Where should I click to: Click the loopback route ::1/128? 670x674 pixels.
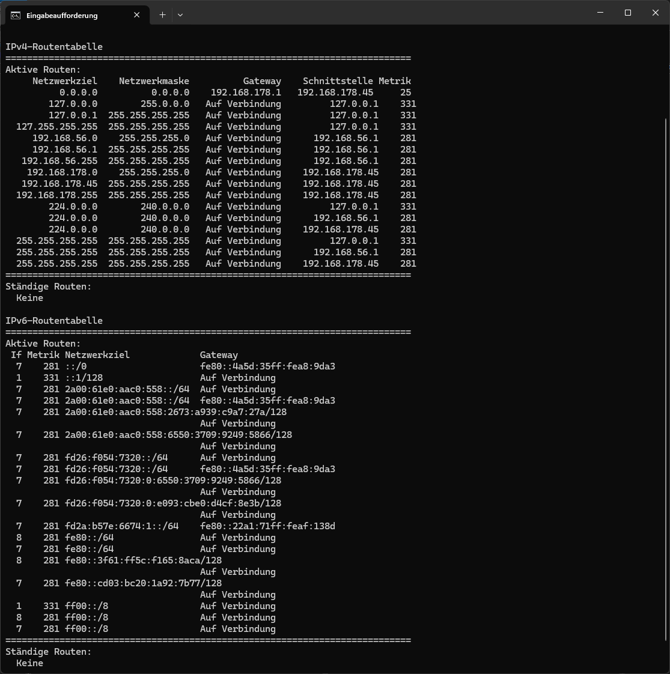pos(84,378)
